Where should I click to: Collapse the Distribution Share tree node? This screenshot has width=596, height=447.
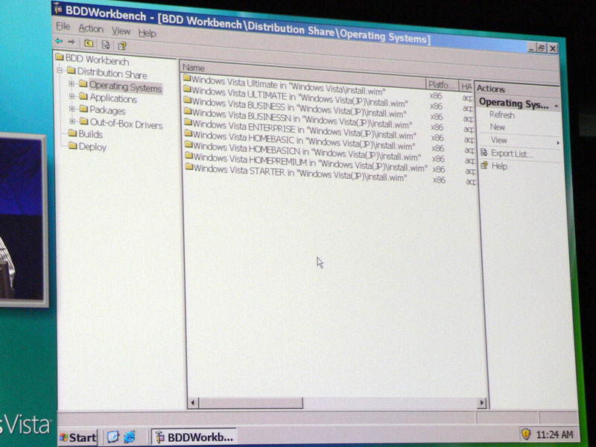coord(60,70)
